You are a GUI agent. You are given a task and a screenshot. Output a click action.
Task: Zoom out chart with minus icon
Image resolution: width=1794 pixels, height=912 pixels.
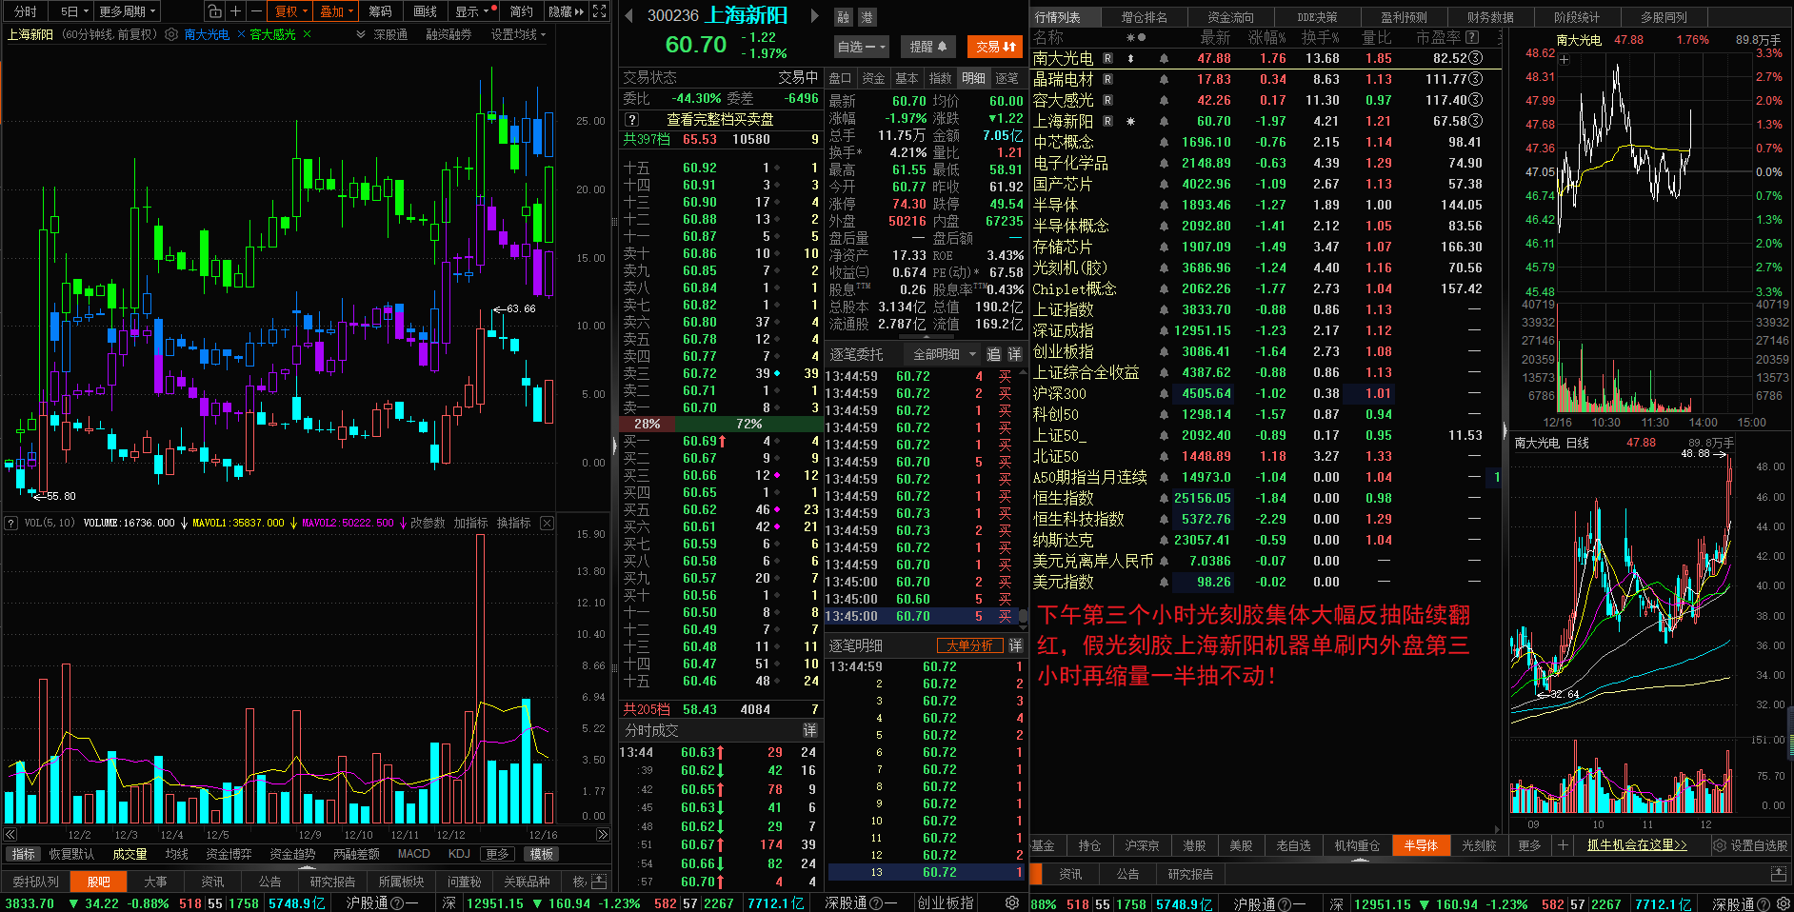tap(256, 11)
